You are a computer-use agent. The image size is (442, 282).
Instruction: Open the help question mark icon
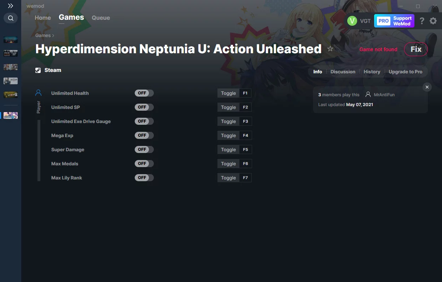coord(422,21)
